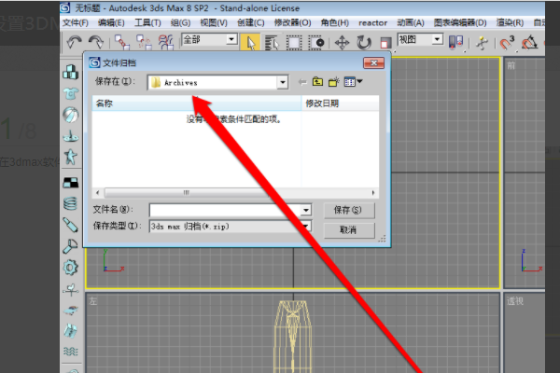The image size is (560, 373).
Task: Click the 取消 button
Action: point(349,230)
